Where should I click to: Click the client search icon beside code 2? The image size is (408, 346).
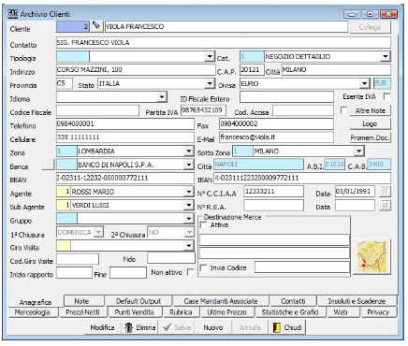[96, 26]
